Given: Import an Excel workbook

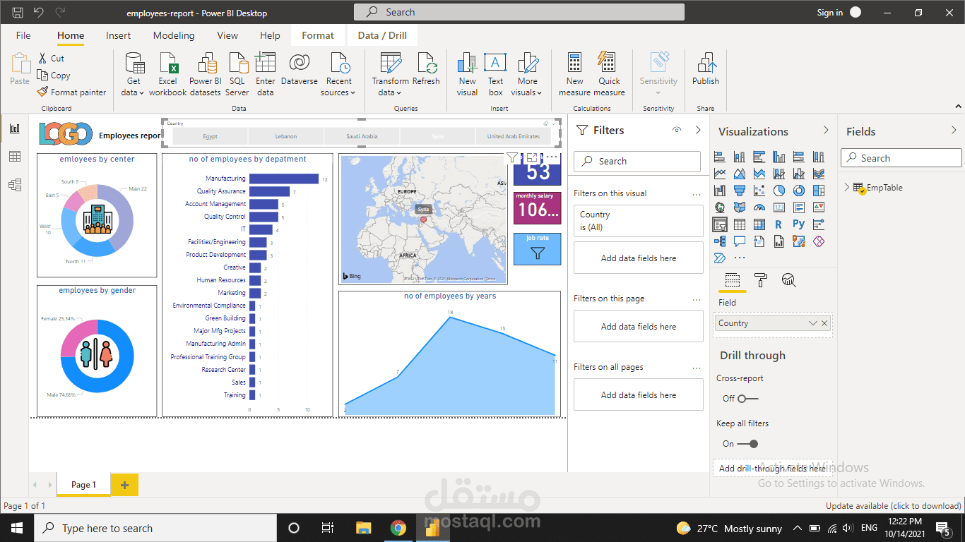Looking at the screenshot, I should [168, 74].
